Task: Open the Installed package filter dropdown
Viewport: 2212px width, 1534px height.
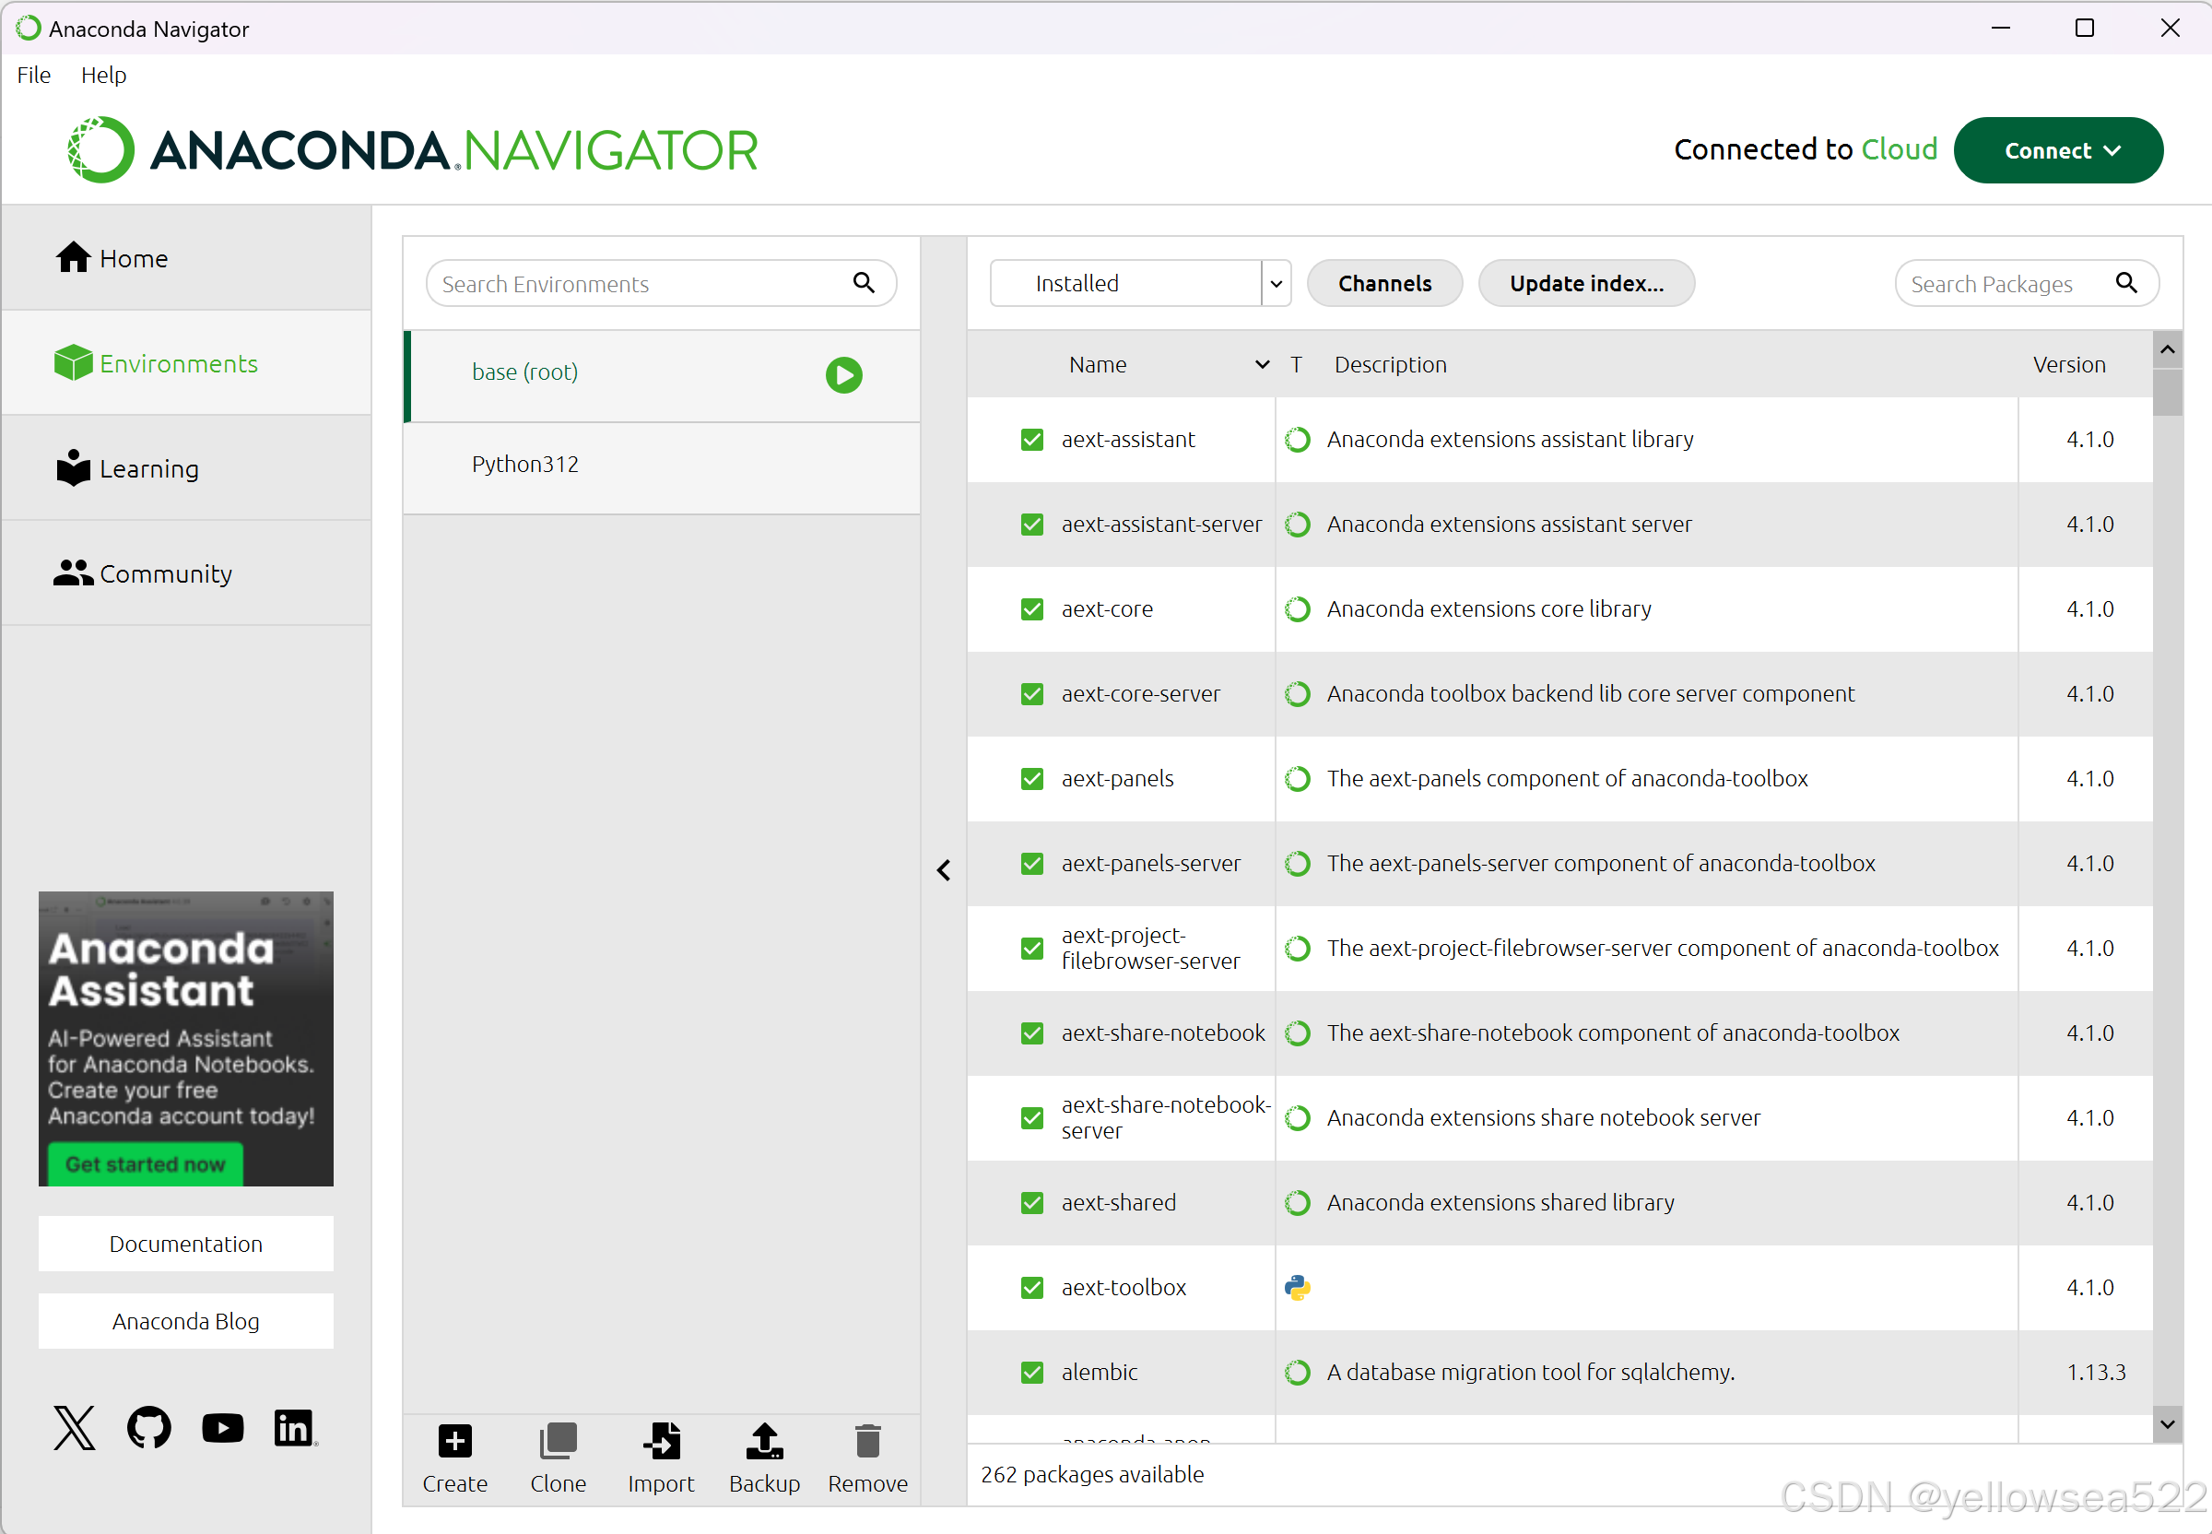Action: [1139, 284]
